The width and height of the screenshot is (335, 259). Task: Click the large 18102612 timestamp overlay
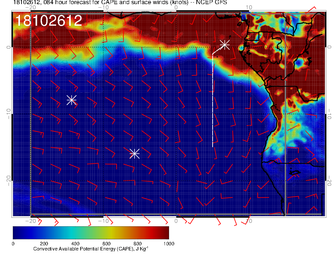pos(49,21)
